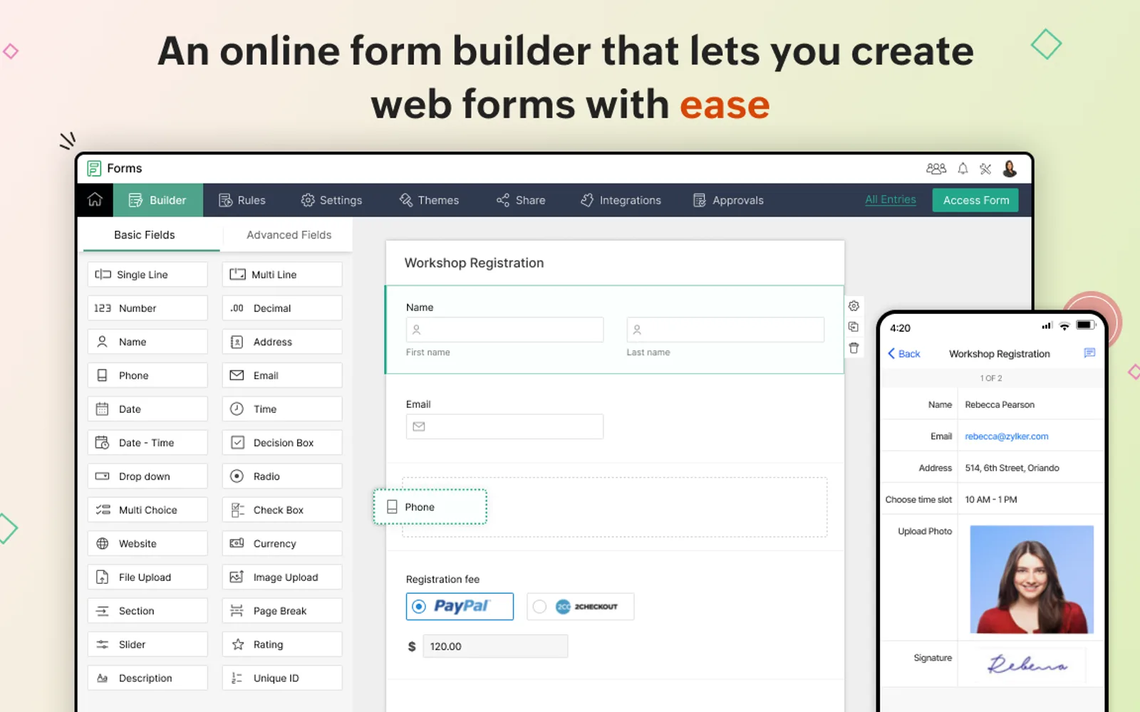This screenshot has height=712, width=1140.
Task: Add a Page Break field
Action: (282, 611)
